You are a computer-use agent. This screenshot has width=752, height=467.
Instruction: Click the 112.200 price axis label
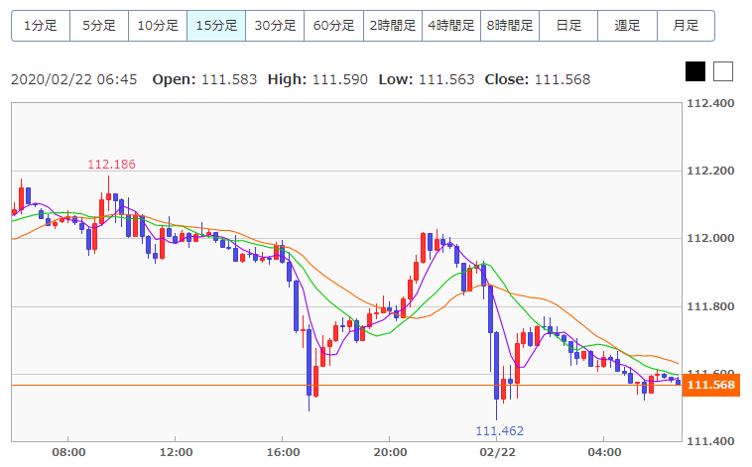(710, 172)
